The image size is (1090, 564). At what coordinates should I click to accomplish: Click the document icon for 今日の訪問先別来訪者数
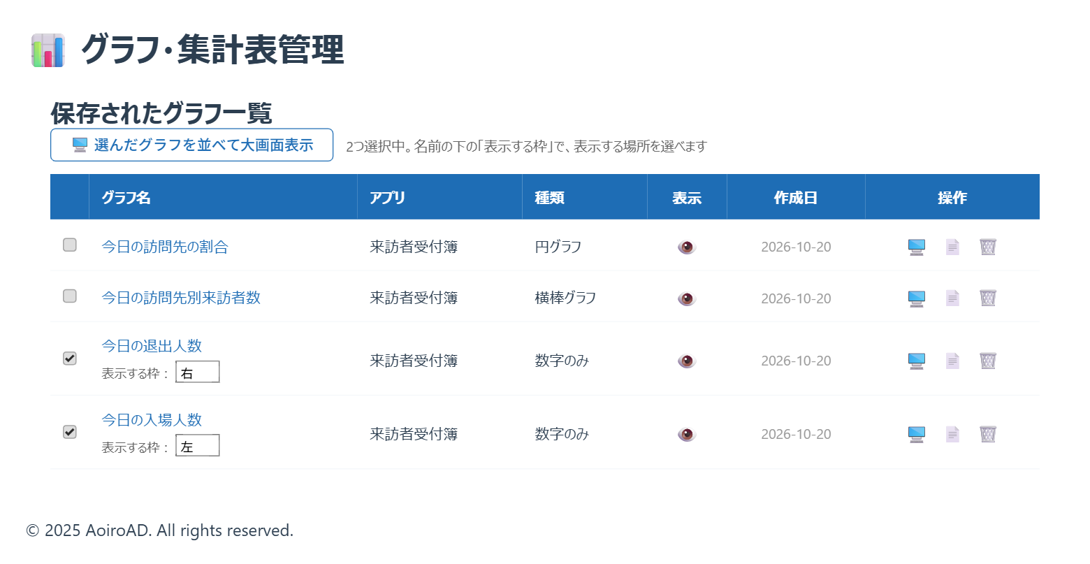pos(952,298)
